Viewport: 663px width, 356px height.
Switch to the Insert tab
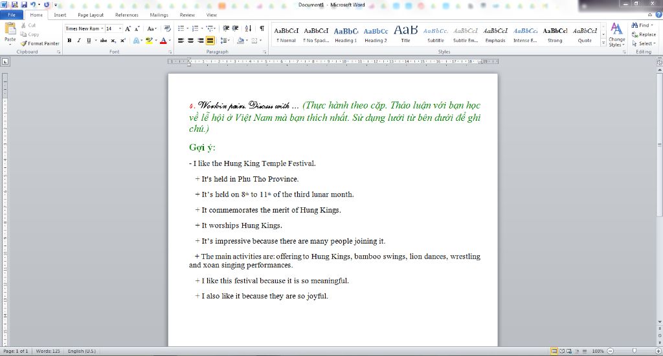click(60, 15)
